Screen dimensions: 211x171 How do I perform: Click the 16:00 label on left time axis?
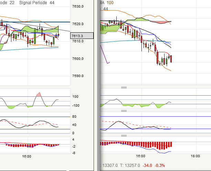pos(27,156)
